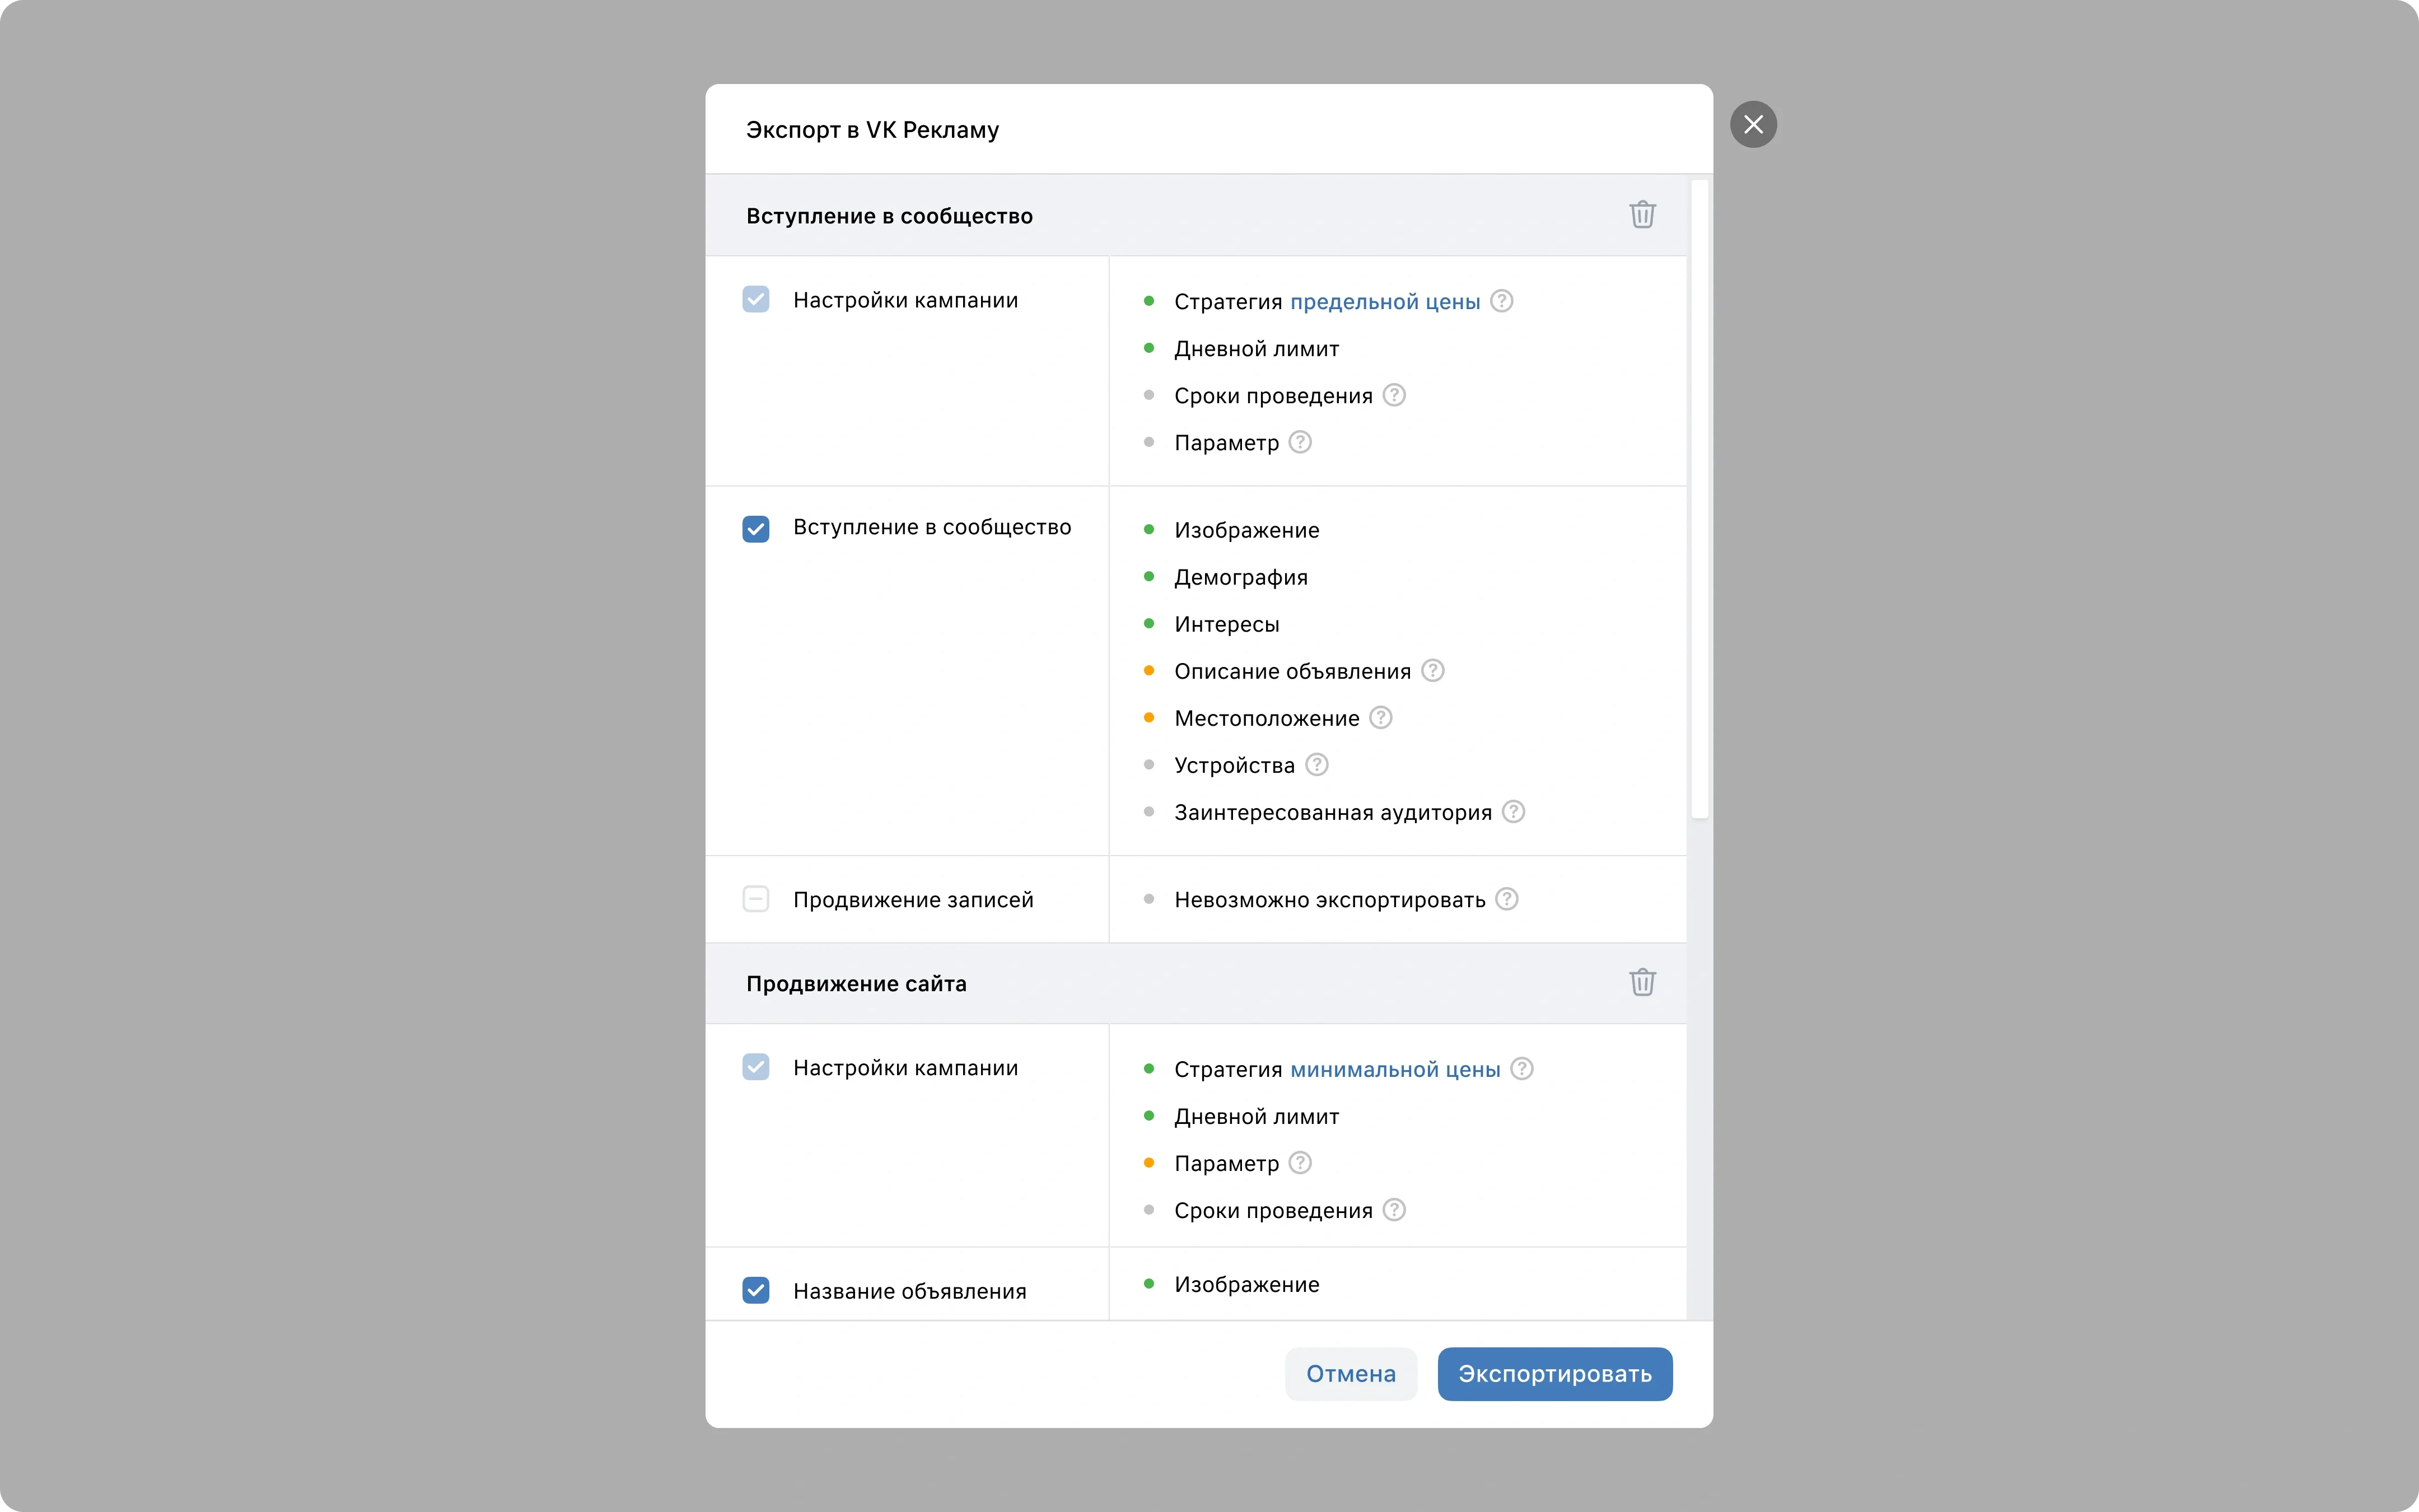2419x1512 pixels.
Task: Close the export dialog with the X button
Action: tap(1753, 125)
